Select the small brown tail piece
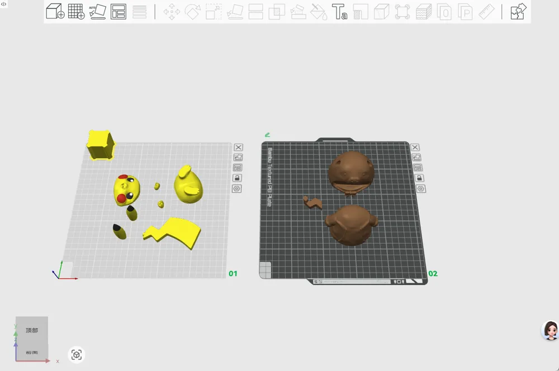Screen dimensions: 559x371 coord(312,202)
